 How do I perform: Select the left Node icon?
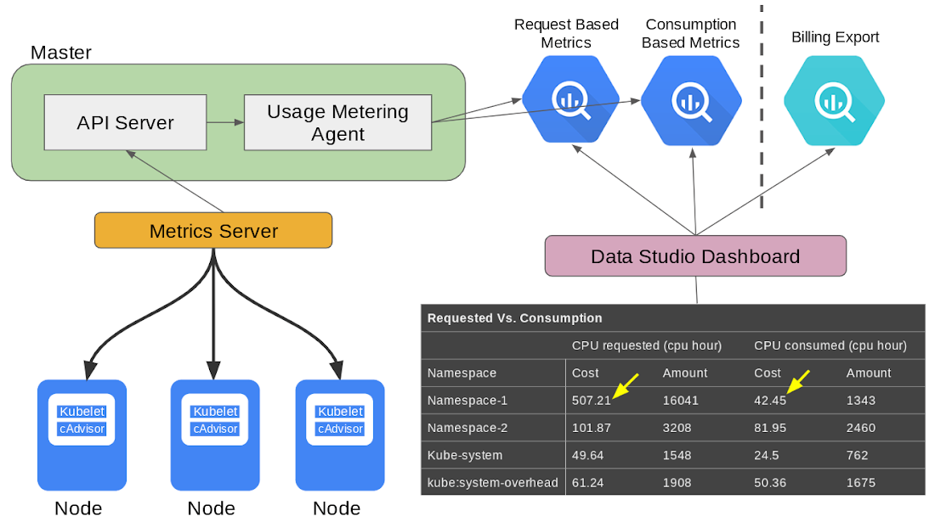(82, 435)
